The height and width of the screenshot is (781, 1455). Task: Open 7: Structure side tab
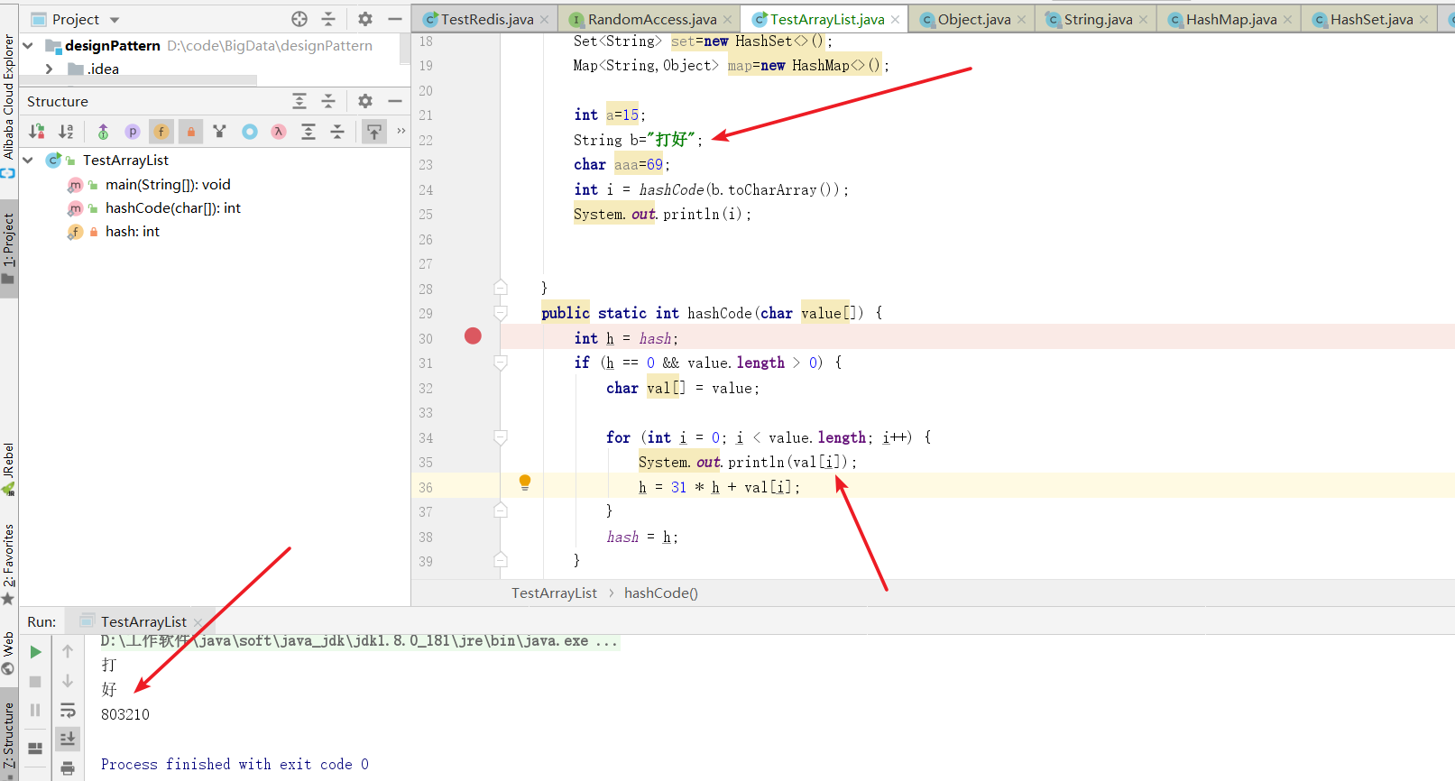pos(8,736)
